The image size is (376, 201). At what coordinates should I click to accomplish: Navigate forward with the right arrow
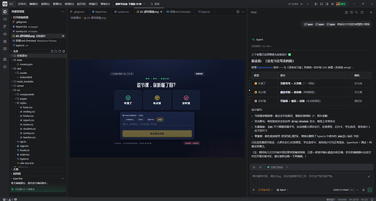point(307,4)
